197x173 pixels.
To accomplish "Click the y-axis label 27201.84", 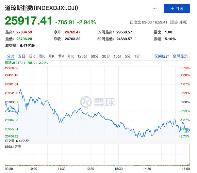I will (x=12, y=84).
